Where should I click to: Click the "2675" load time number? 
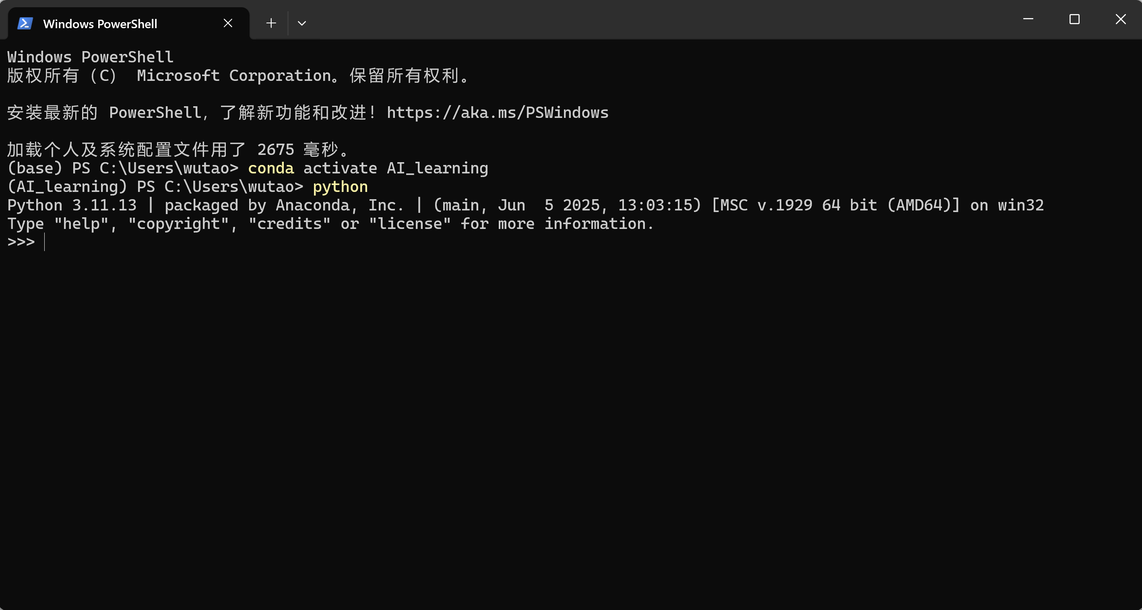[x=275, y=150]
